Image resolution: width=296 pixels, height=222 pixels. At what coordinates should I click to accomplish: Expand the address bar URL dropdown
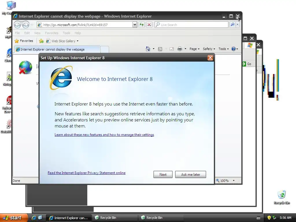tap(135, 25)
